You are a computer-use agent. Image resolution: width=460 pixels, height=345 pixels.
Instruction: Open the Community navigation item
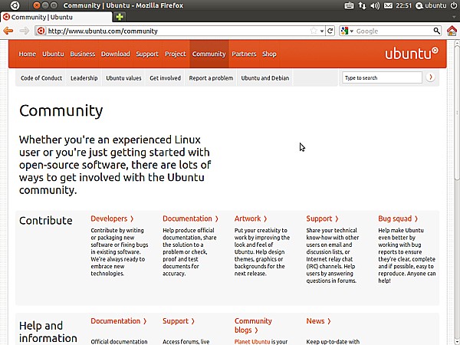click(209, 54)
